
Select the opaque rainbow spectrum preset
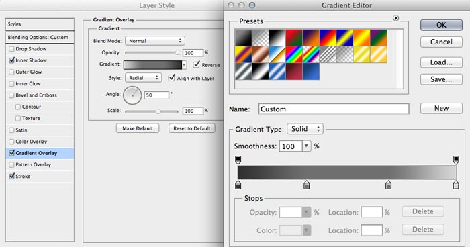coord(294,54)
